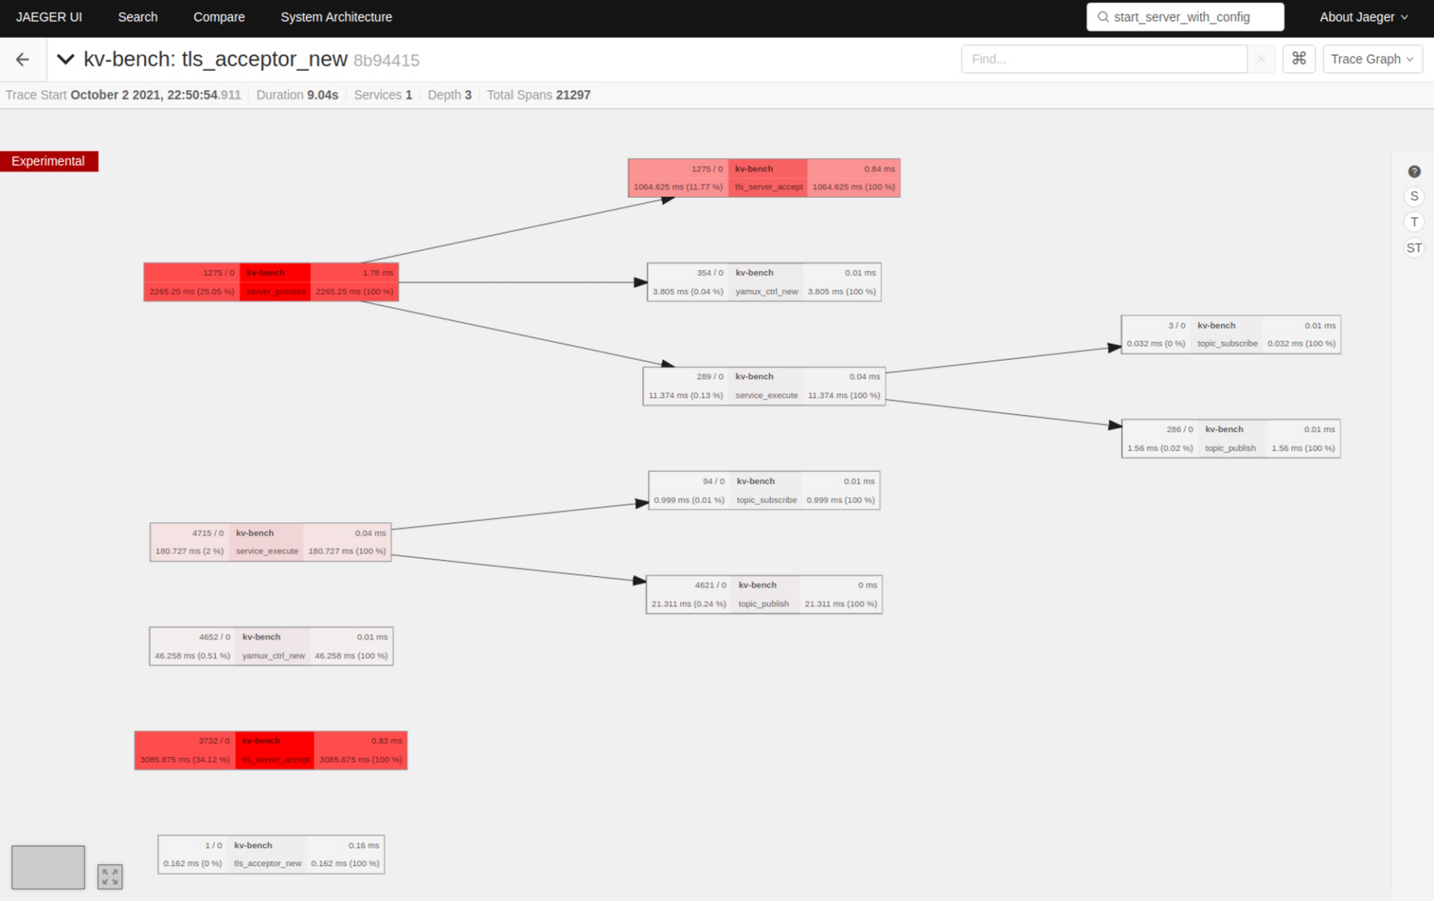Open the Search menu item
The width and height of the screenshot is (1434, 901).
(137, 17)
